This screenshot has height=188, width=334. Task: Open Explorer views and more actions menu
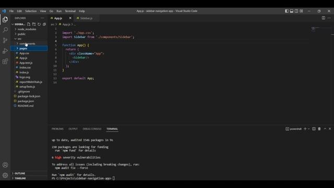click(x=42, y=18)
